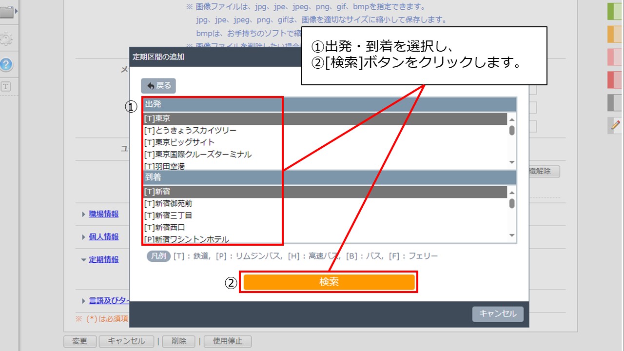Click the 戻る back button
624x351 pixels.
(158, 85)
